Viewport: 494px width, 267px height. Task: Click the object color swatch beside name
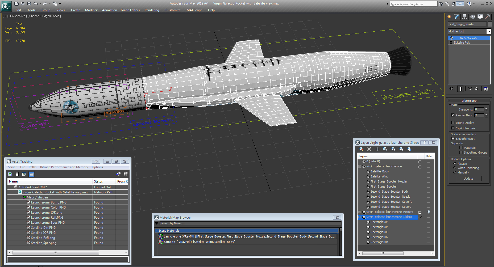490,24
